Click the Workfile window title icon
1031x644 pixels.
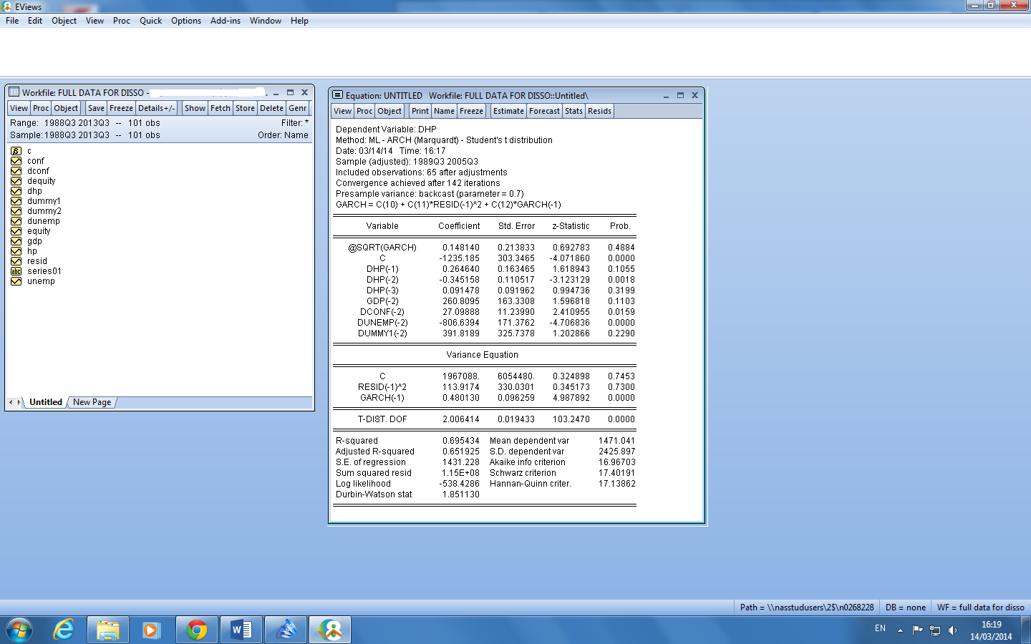pyautogui.click(x=14, y=92)
